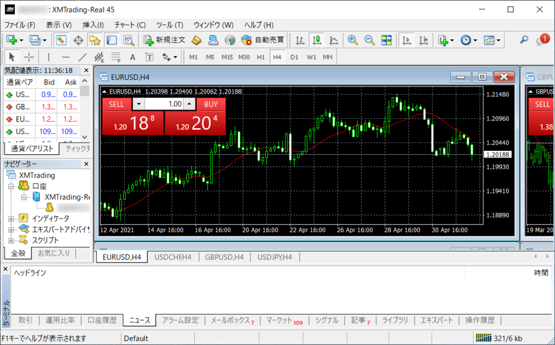Screen dimensions: 555x345
Task: Open the templates dropdown icon
Action: click(x=492, y=40)
